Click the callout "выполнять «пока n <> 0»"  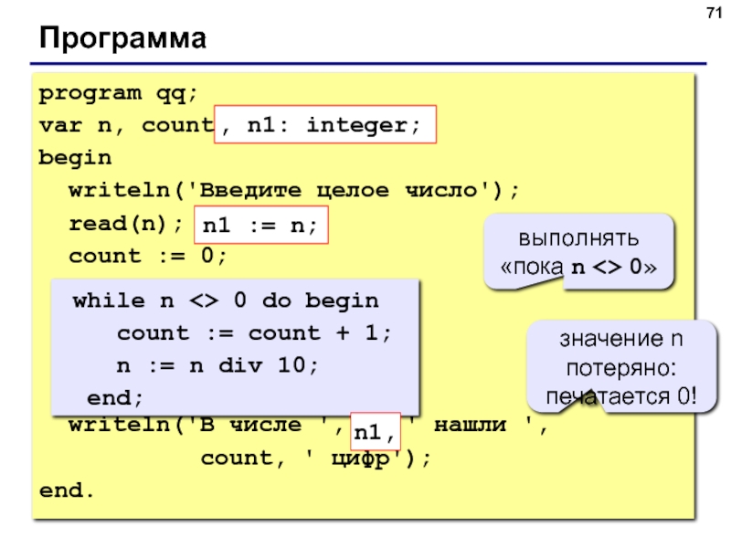pos(578,252)
